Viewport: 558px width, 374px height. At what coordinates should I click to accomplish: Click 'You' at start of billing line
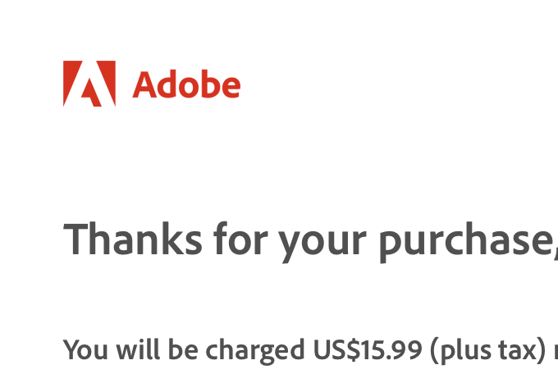coord(85,349)
